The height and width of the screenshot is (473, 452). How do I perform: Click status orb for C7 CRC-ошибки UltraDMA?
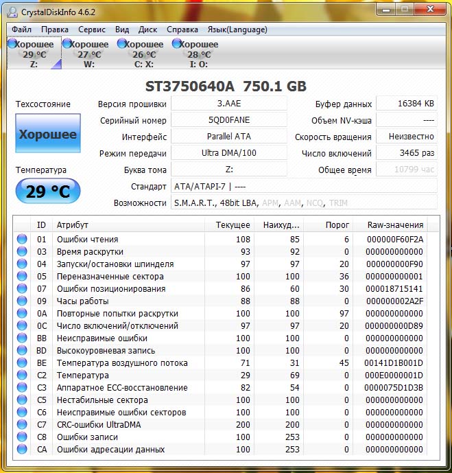click(x=22, y=424)
